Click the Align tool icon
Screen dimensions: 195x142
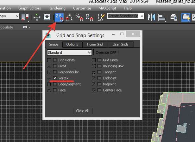[x=162, y=17]
